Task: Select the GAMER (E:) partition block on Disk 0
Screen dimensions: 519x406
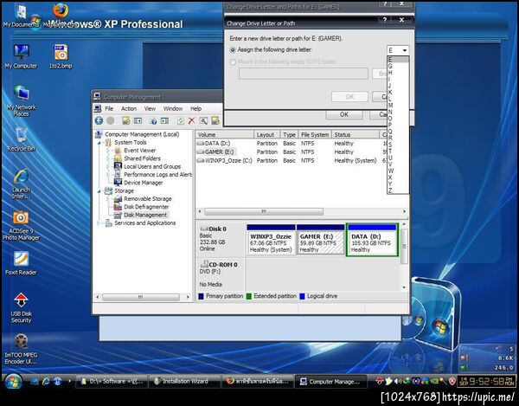Action: coord(320,241)
